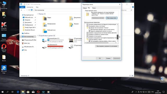The width and height of the screenshot is (167, 94).
Task: Open the Видео folder icon
Action: (x=45, y=19)
